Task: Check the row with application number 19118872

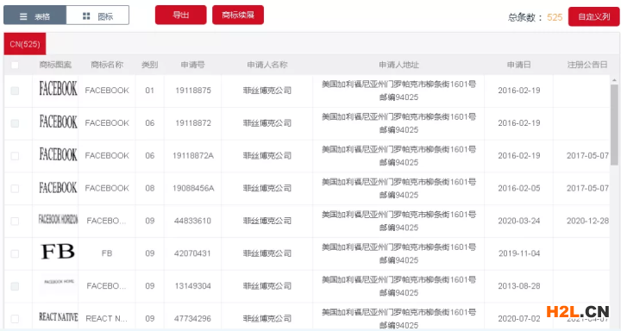Action: click(x=15, y=123)
